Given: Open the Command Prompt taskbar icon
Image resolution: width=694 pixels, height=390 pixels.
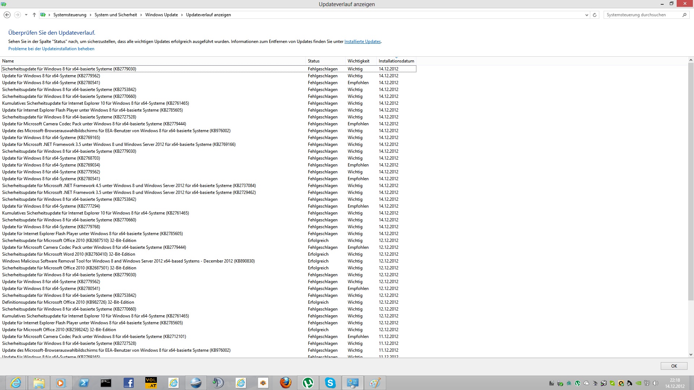Looking at the screenshot, I should click(106, 383).
